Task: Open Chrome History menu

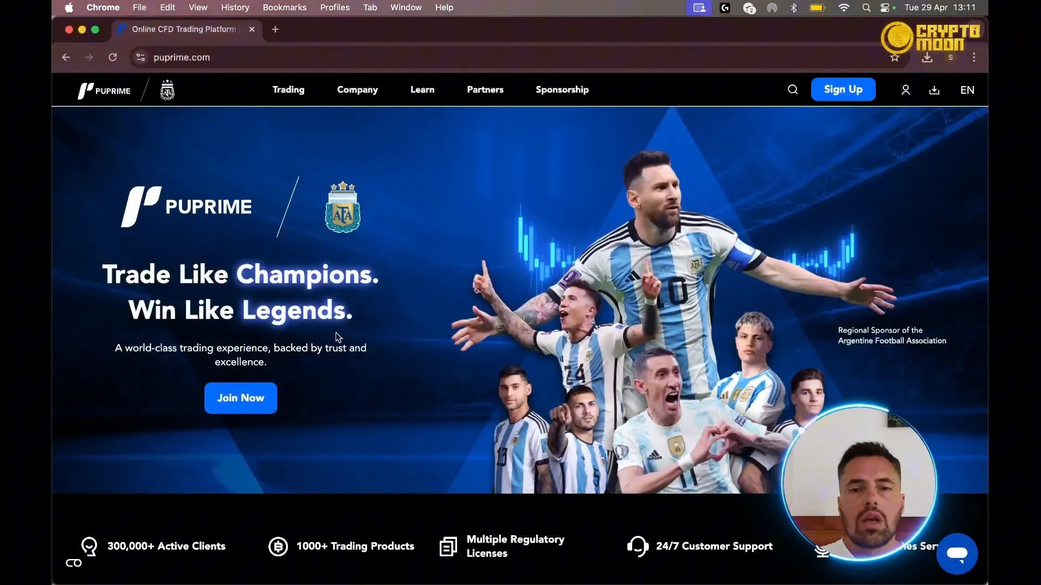Action: click(235, 8)
